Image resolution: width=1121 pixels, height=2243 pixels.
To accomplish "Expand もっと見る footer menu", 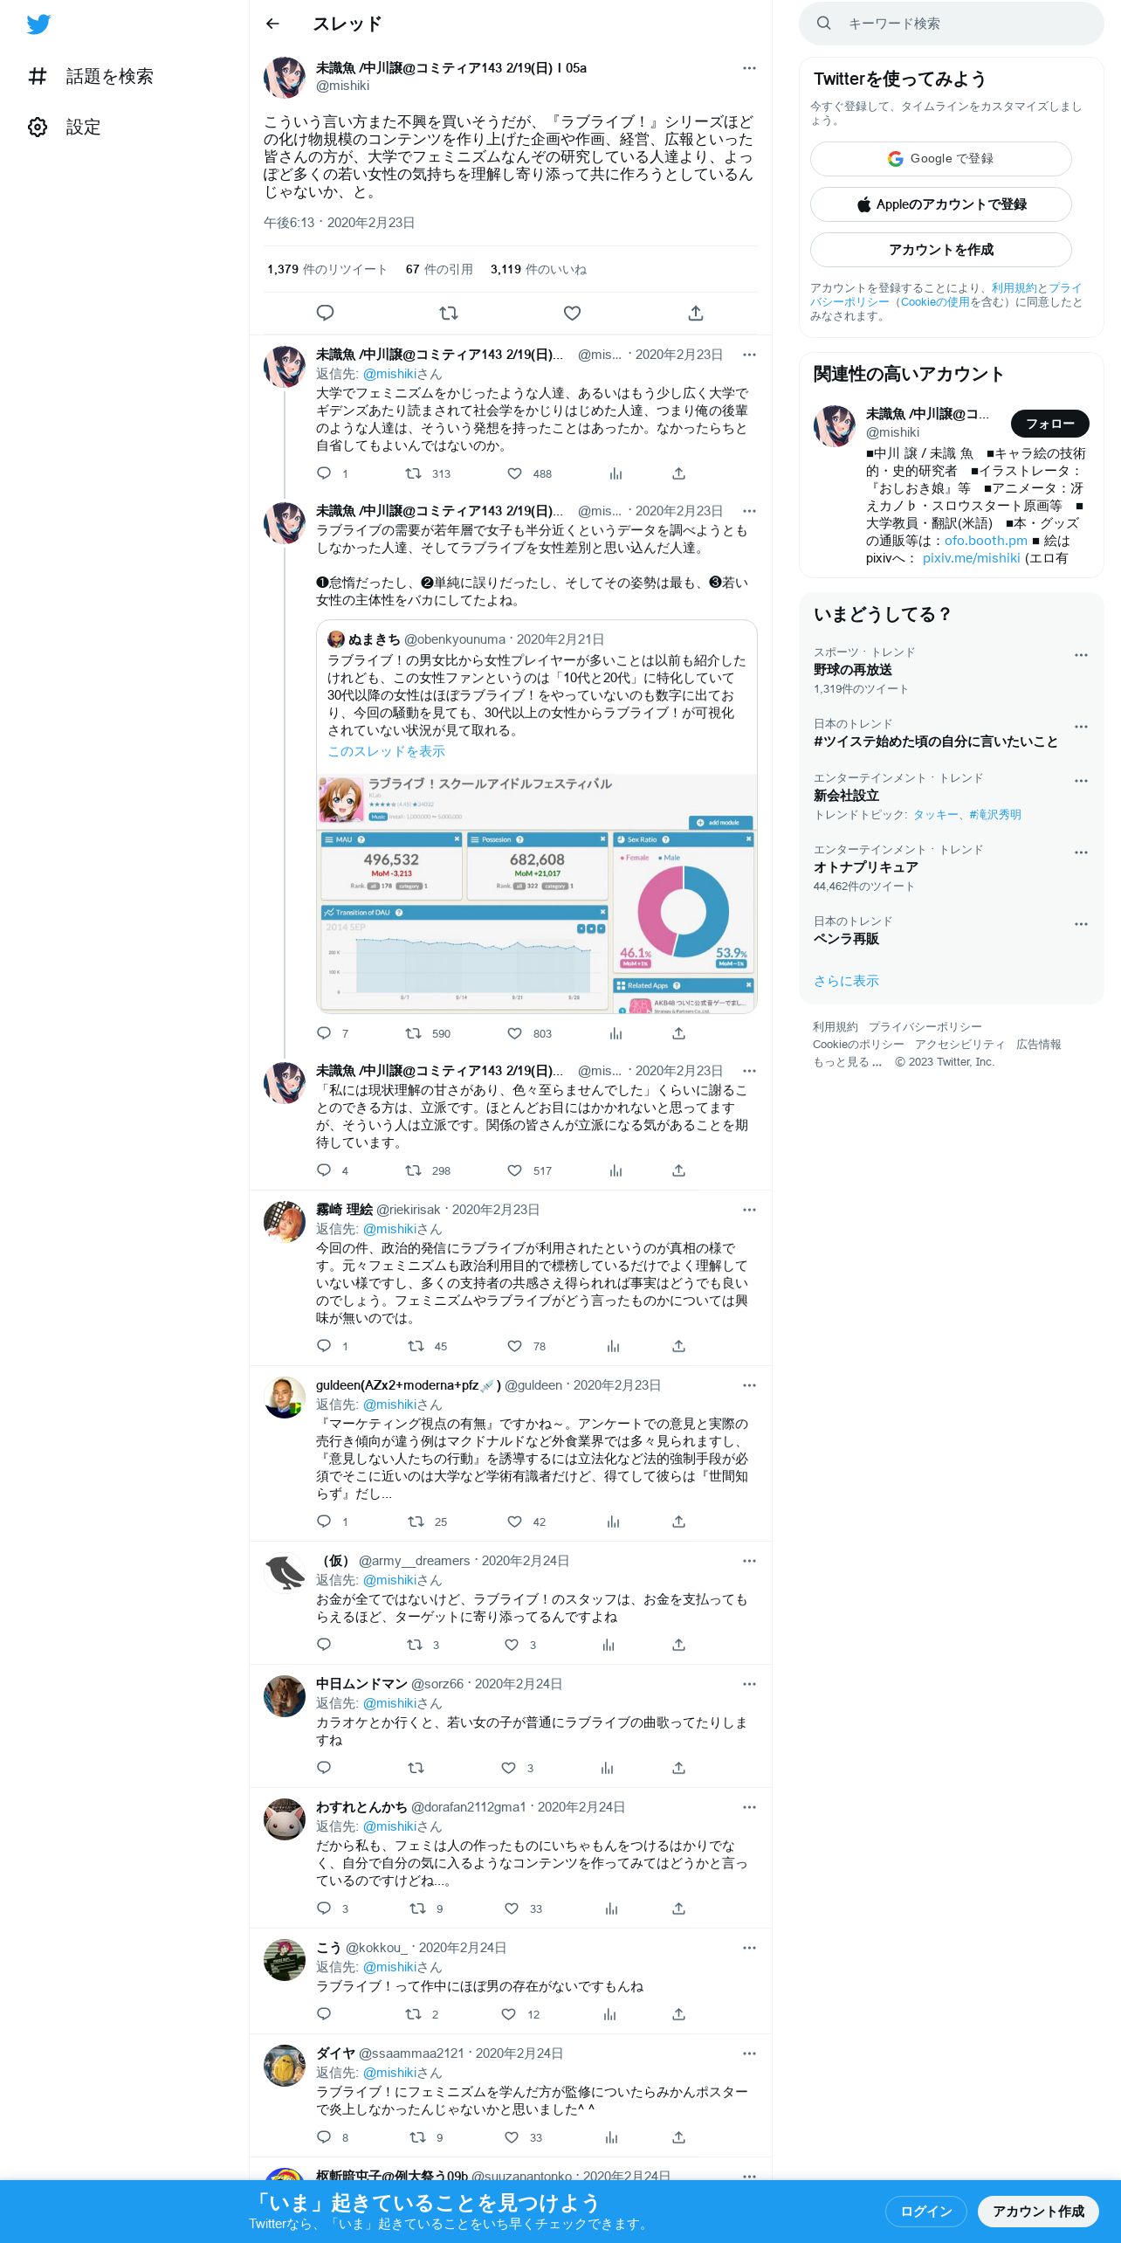I will point(848,1062).
